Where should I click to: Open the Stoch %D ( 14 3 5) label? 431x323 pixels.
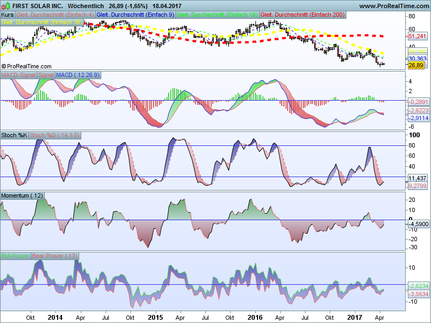[x=54, y=135]
